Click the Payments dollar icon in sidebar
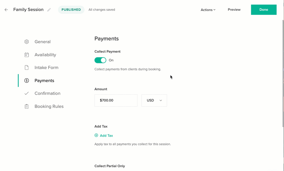 [x=27, y=80]
